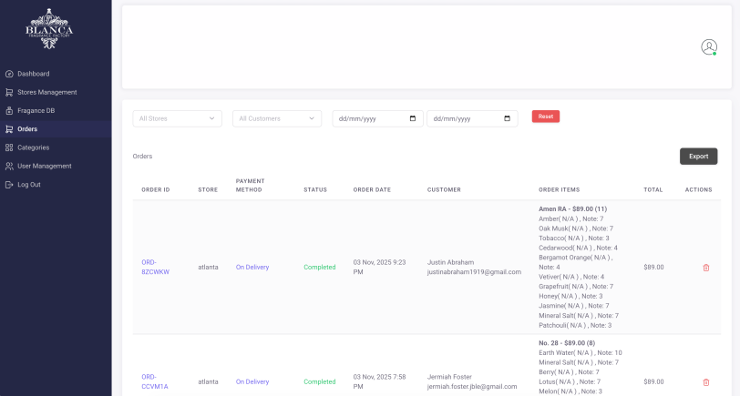The height and width of the screenshot is (396, 740).
Task: Click the Dashboard icon in sidebar
Action: click(x=9, y=74)
